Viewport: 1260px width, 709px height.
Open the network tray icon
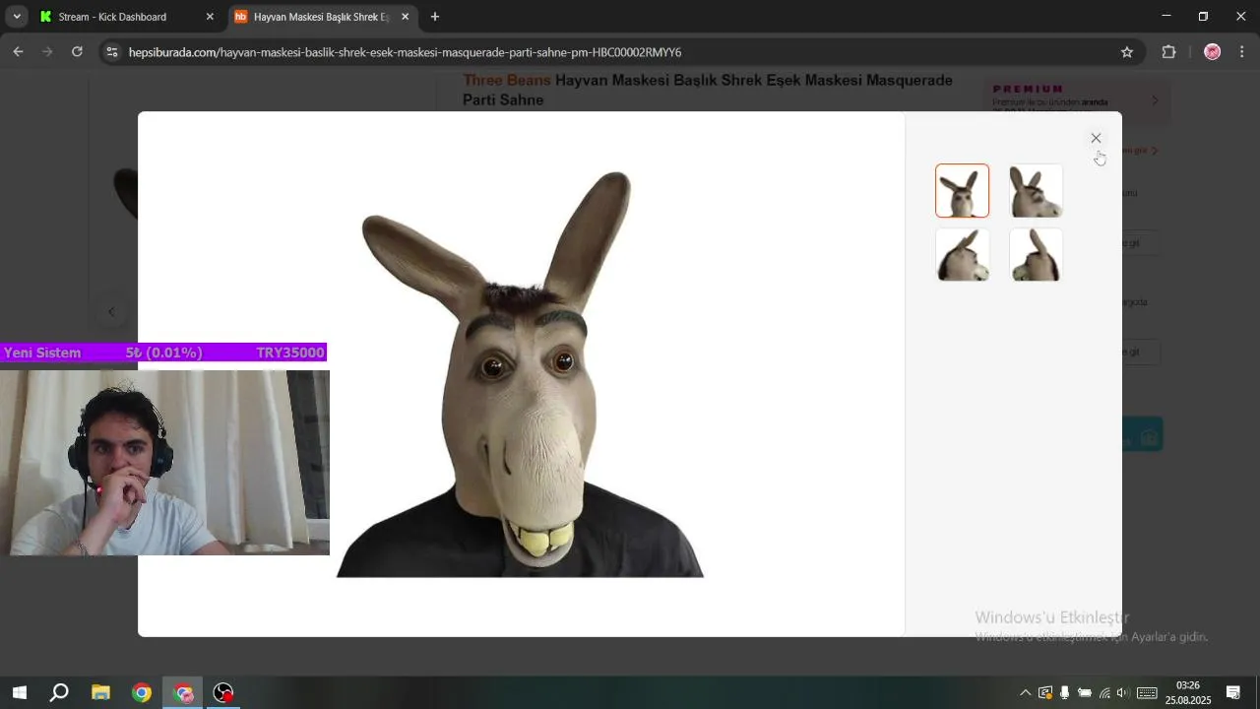click(x=1103, y=693)
